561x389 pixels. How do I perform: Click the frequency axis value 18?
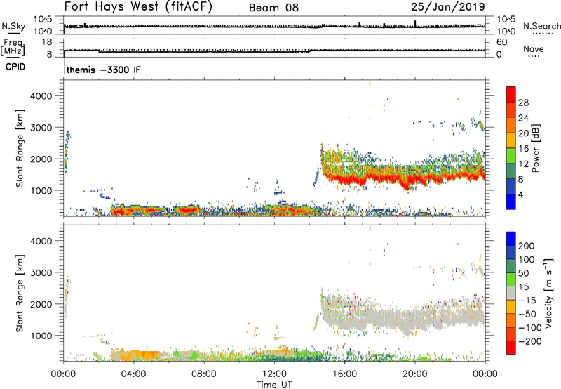coord(47,42)
